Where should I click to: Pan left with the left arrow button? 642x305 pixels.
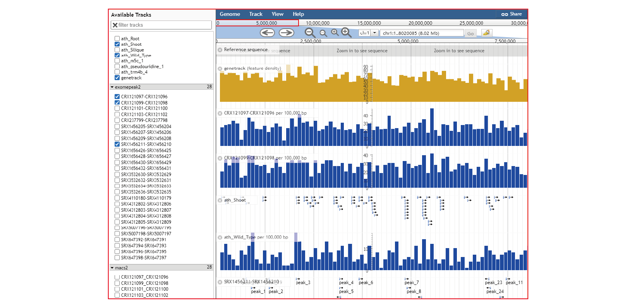267,33
